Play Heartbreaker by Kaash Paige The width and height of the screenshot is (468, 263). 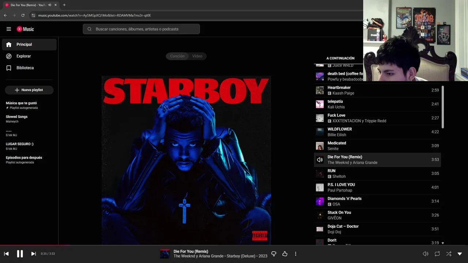point(377,90)
